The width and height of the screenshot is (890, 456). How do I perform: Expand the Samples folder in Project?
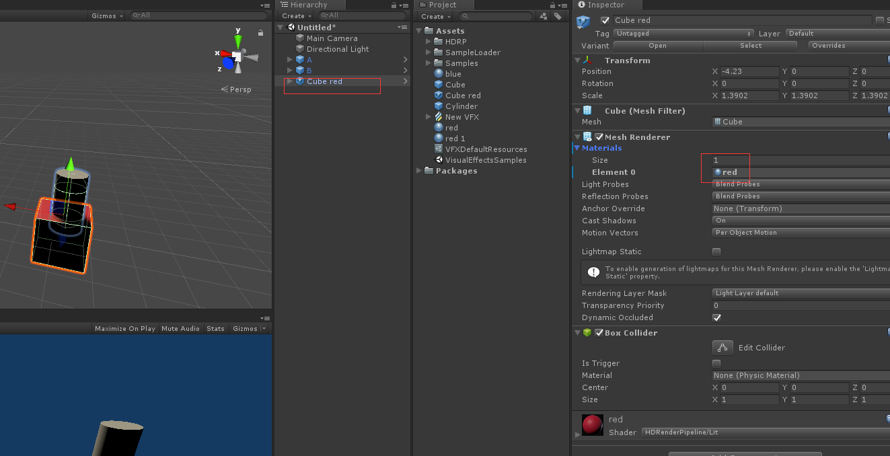428,63
